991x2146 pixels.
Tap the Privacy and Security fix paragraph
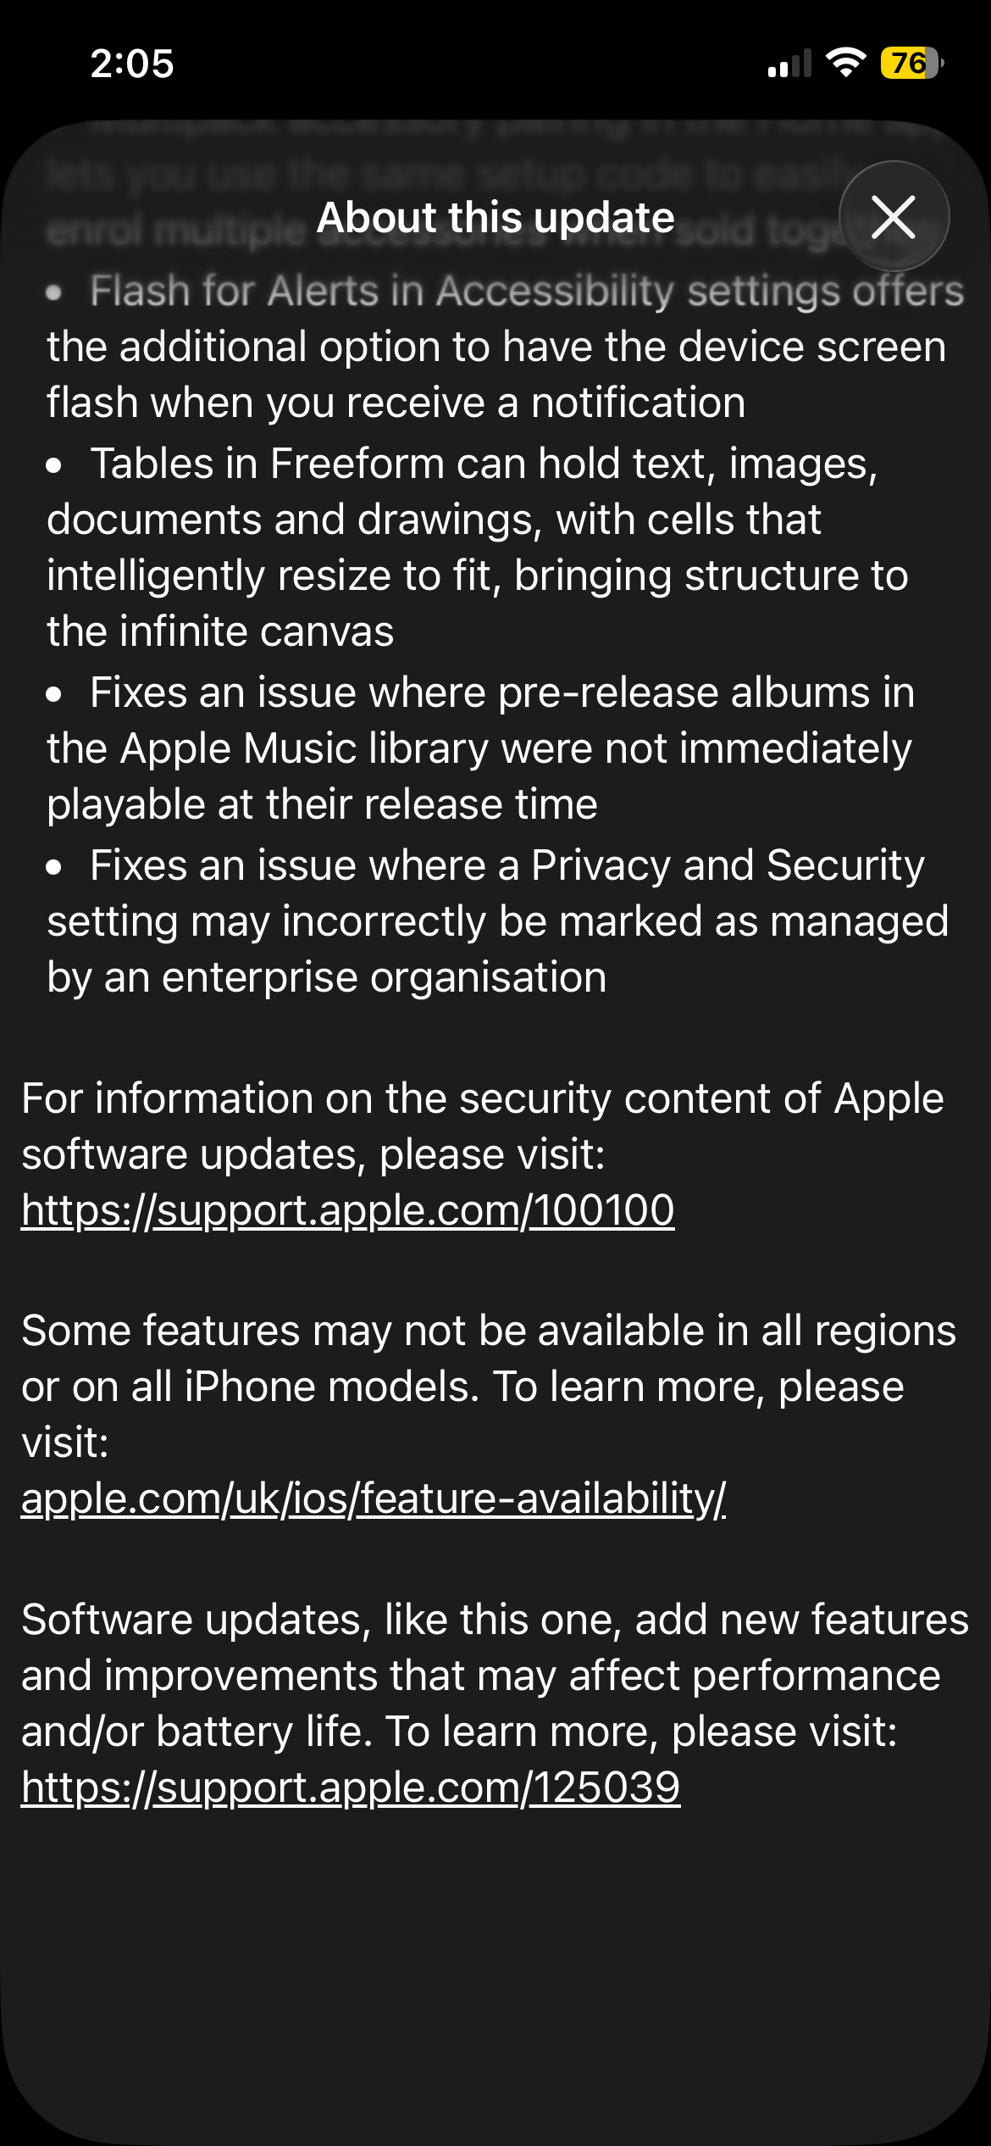point(498,921)
